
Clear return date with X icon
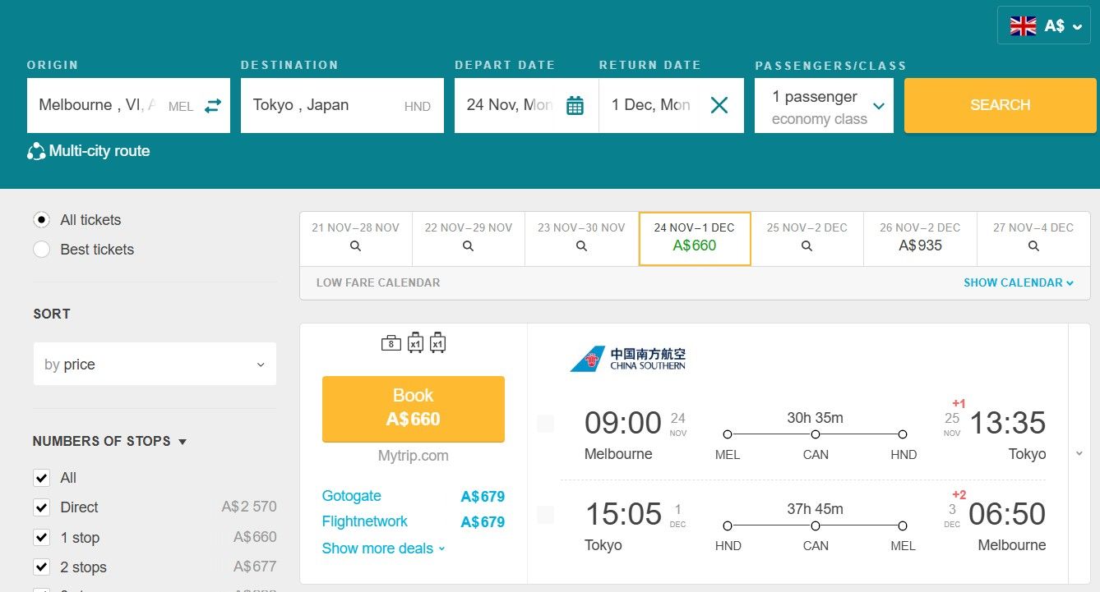pyautogui.click(x=719, y=105)
